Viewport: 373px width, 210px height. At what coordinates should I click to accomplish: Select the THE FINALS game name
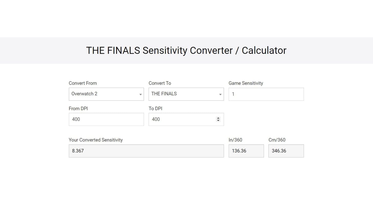pyautogui.click(x=164, y=94)
